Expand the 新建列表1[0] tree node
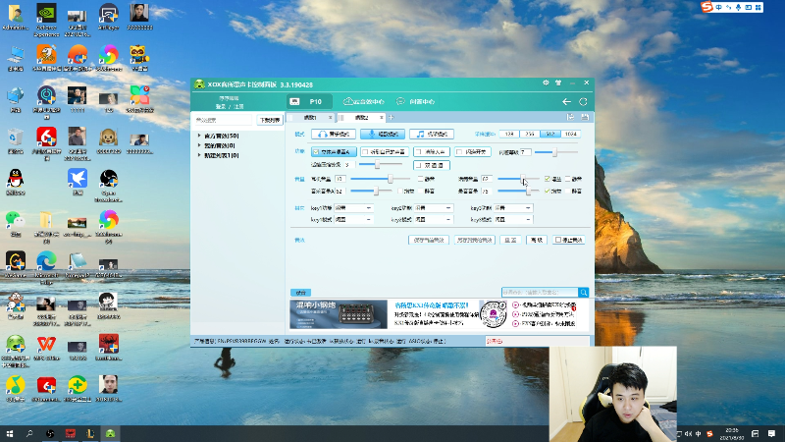Viewport: 785px width, 442px height. coord(199,155)
